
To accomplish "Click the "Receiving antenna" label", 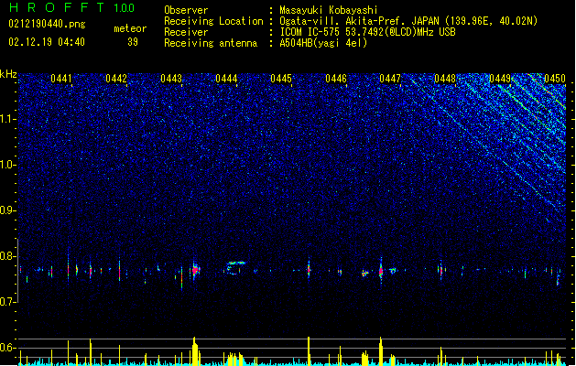I will (211, 43).
